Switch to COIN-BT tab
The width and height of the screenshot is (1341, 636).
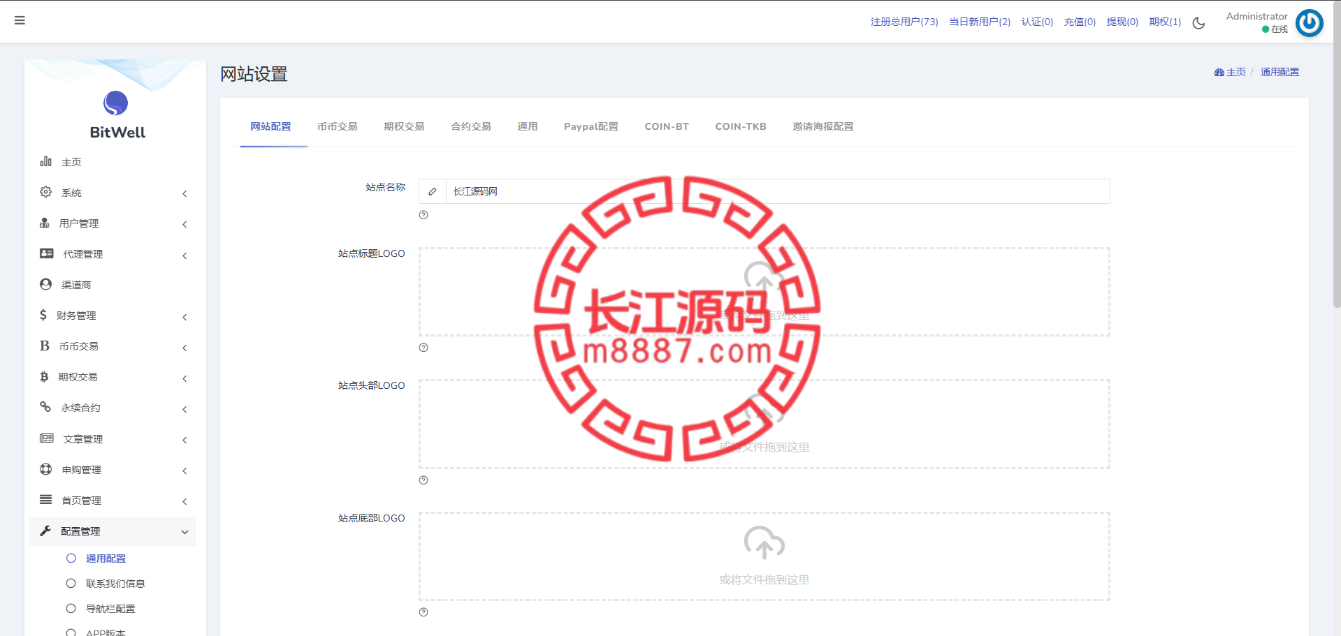(x=667, y=127)
